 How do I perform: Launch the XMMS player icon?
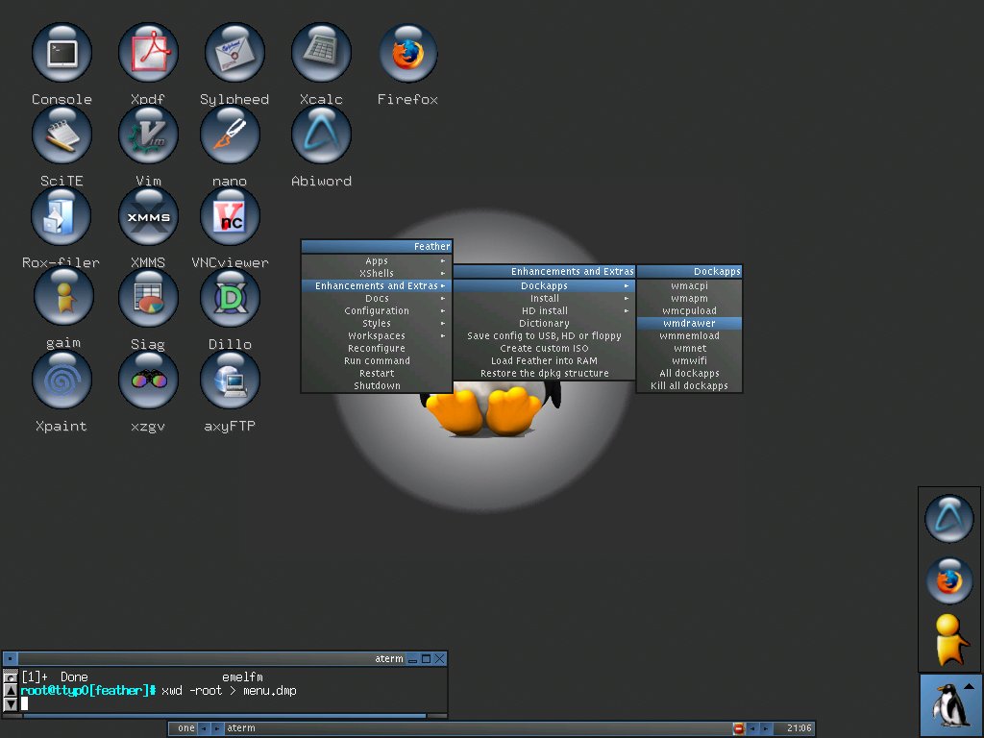[x=148, y=216]
